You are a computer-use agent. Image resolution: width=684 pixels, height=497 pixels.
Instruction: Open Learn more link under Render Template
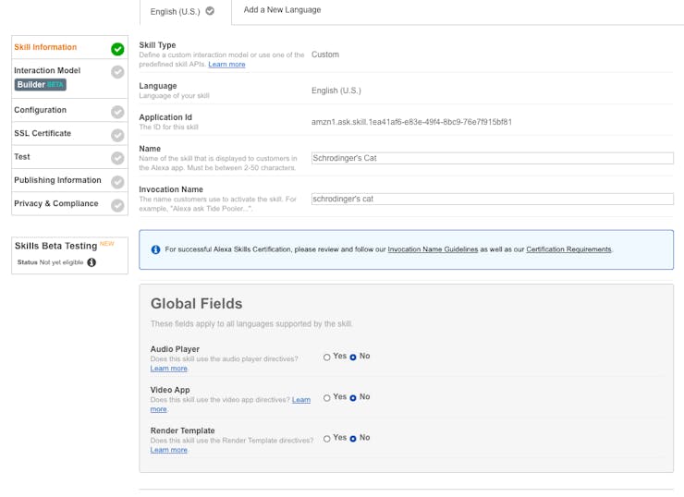pyautogui.click(x=169, y=450)
